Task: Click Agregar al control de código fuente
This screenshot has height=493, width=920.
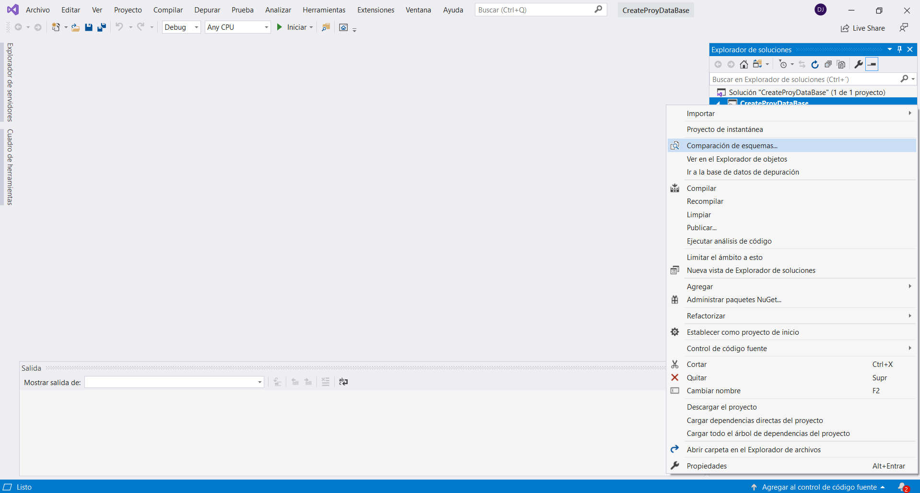Action: click(x=819, y=487)
